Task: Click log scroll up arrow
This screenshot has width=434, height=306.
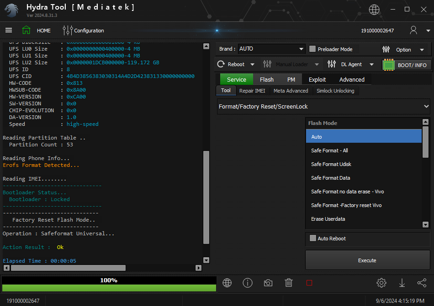Action: [206, 47]
